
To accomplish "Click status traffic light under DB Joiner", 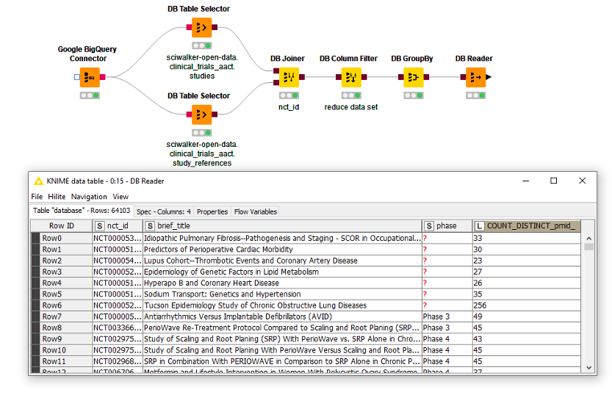I will point(289,95).
